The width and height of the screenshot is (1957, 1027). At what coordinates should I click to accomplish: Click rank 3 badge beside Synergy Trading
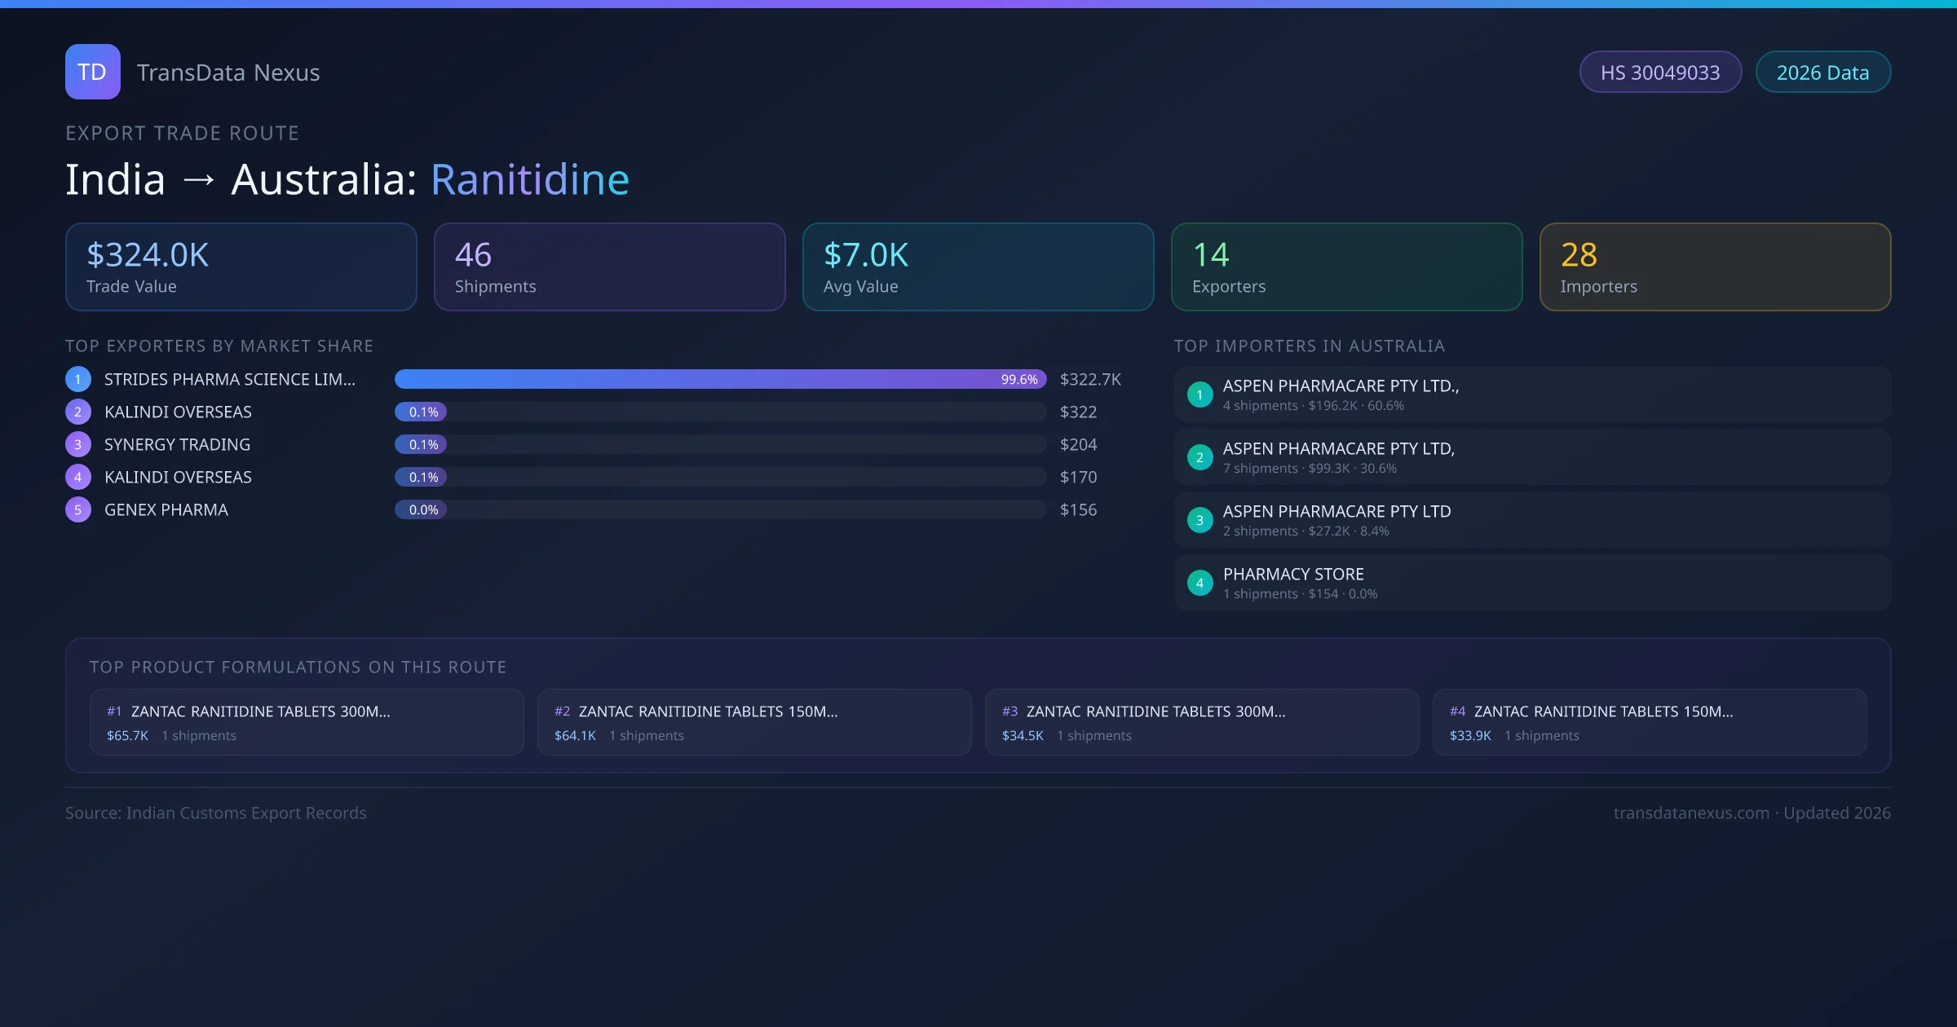tap(78, 444)
